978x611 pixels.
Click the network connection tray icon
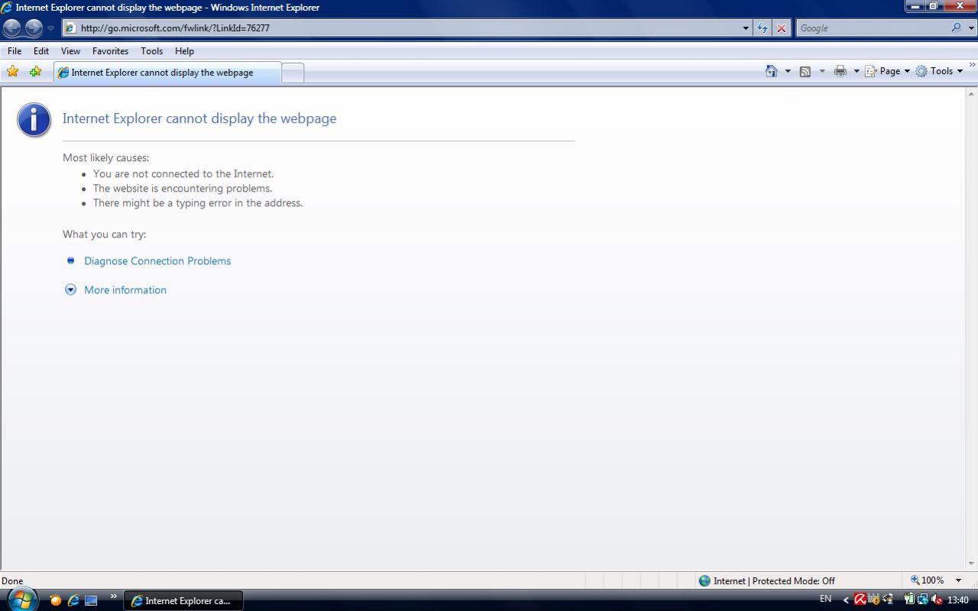click(x=923, y=600)
